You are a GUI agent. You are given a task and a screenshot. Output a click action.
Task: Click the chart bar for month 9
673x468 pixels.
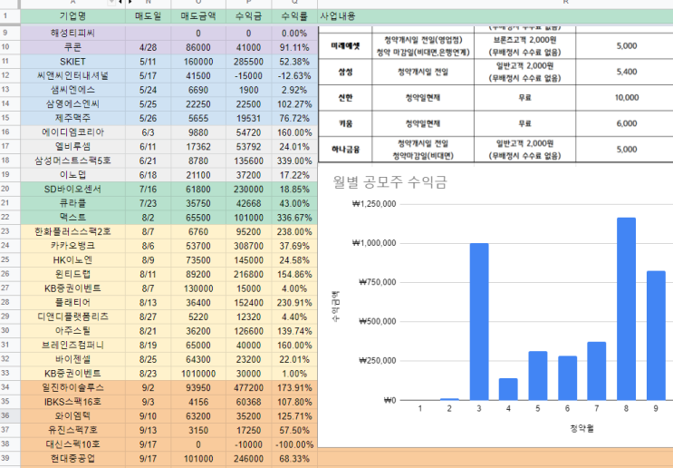656,336
